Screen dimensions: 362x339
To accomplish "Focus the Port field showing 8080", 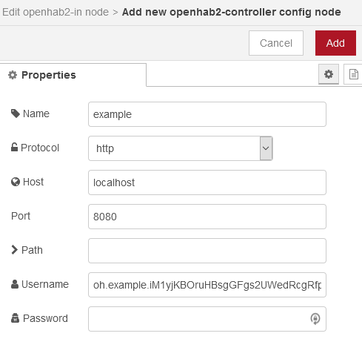I will [x=207, y=217].
